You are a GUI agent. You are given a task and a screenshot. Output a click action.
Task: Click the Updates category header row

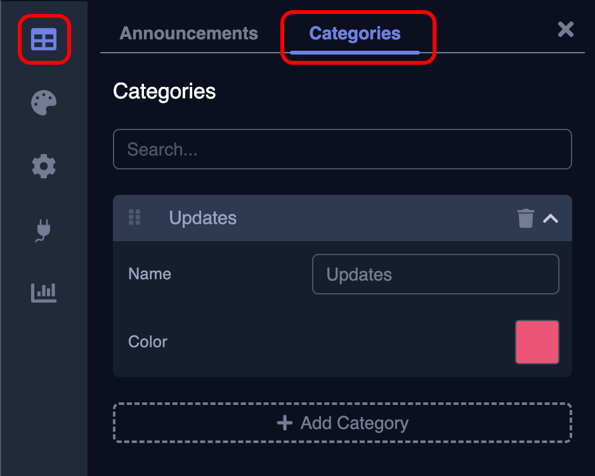343,218
